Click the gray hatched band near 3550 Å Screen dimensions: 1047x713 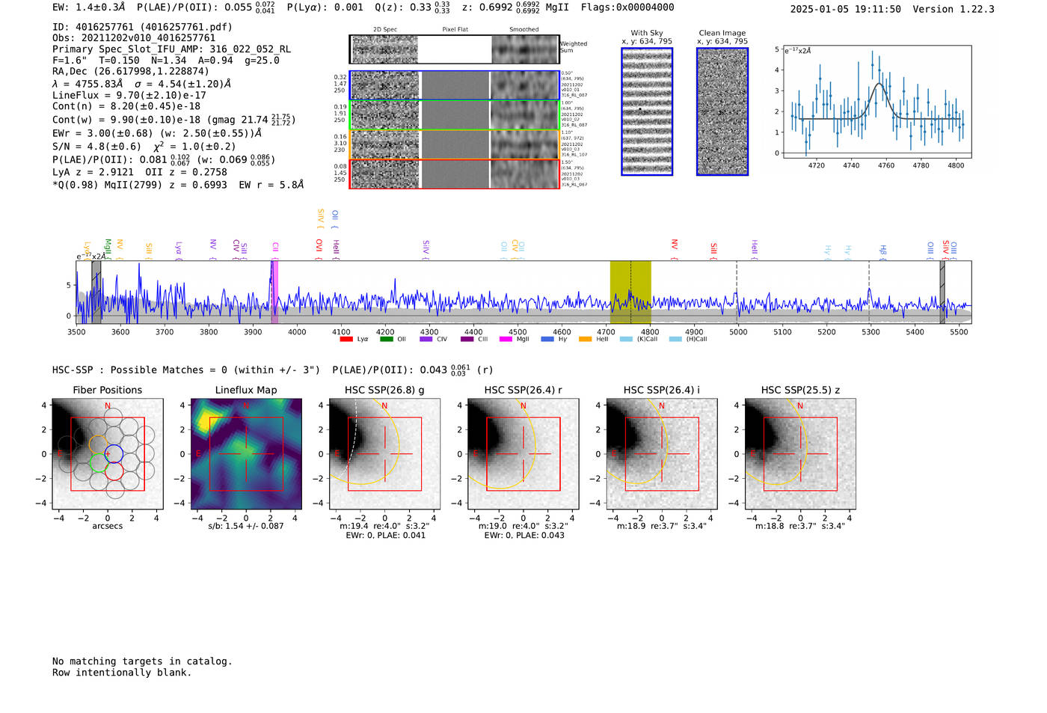click(96, 293)
